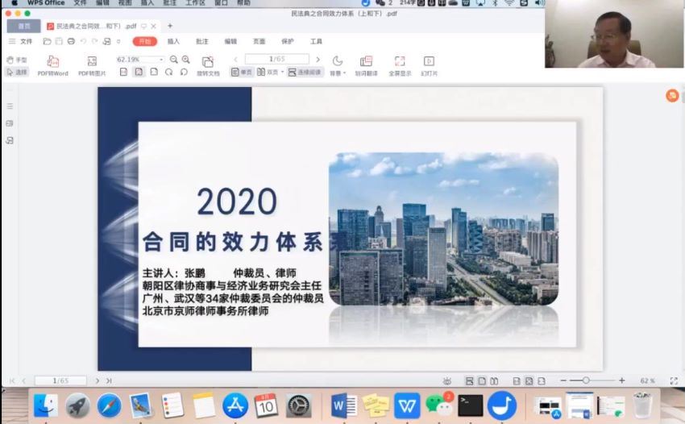The image size is (685, 424).
Task: Launch Safari from the Dock
Action: 110,405
